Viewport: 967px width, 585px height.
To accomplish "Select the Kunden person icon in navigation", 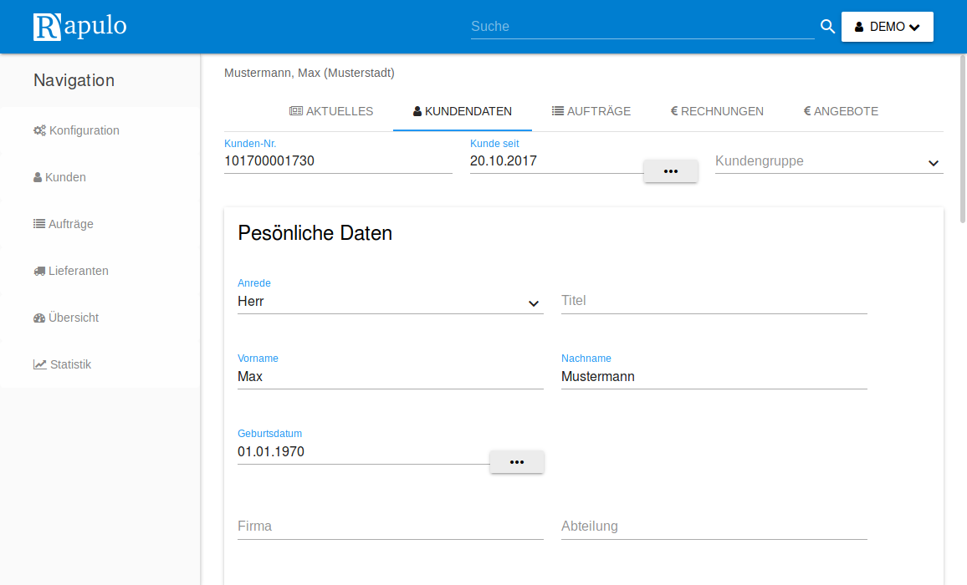I will (x=36, y=177).
